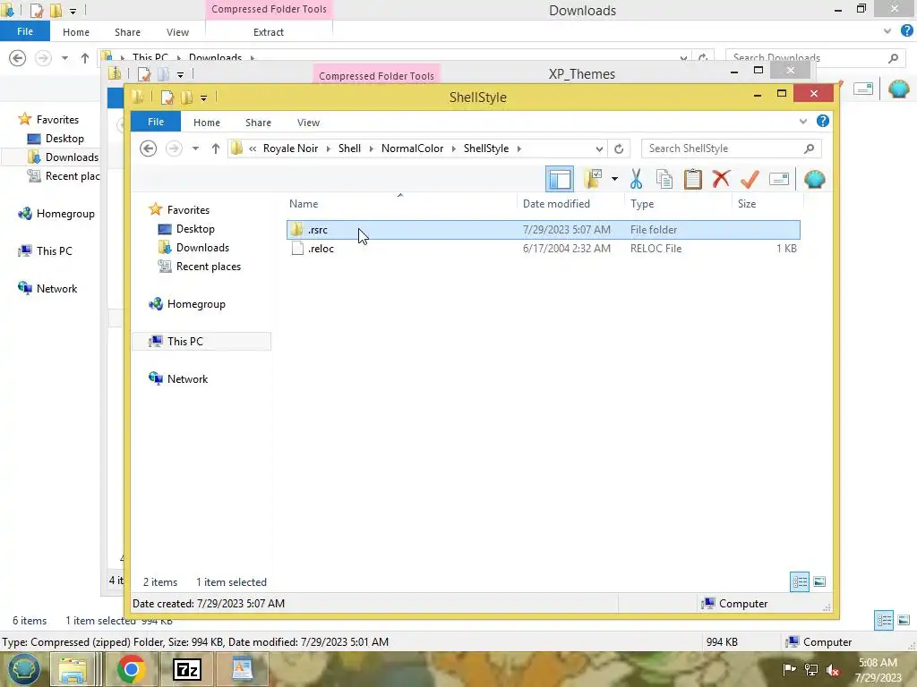Screen dimensions: 917x687
Task: Select Recent places in ShellStyle navigation pane
Action: 208,266
